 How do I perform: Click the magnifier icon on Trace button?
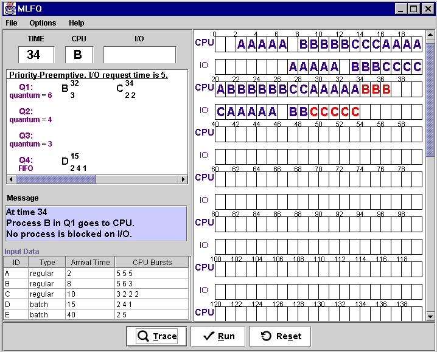click(x=143, y=336)
